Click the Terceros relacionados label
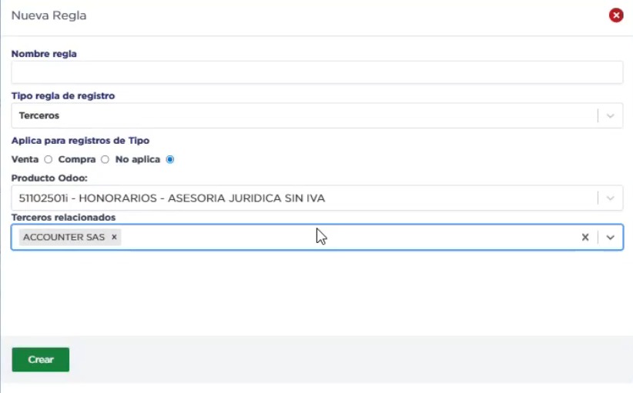 63,218
